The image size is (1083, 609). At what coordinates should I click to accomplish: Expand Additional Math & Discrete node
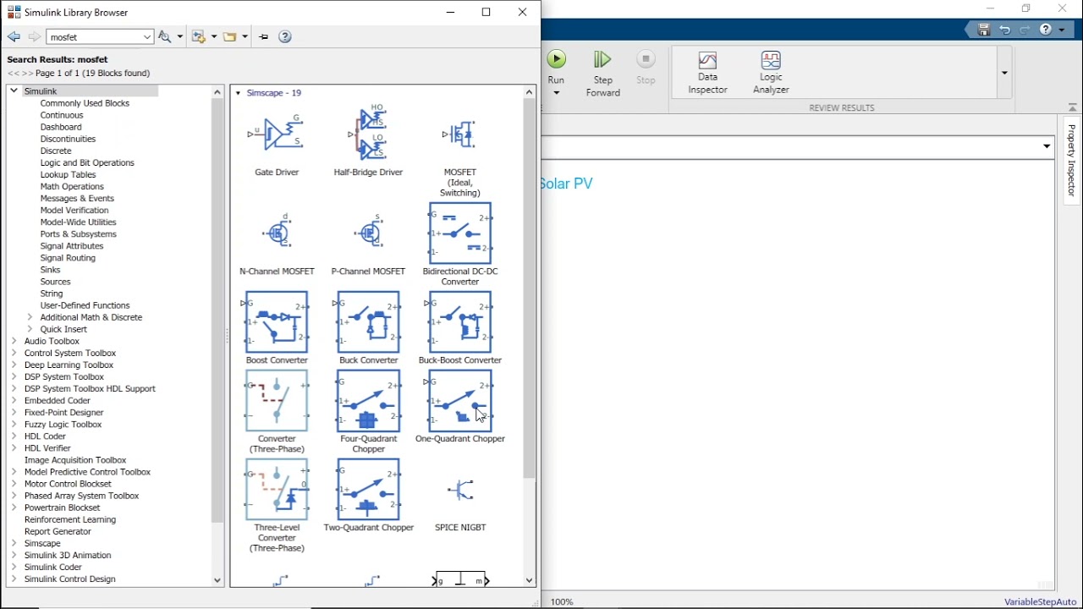[30, 317]
